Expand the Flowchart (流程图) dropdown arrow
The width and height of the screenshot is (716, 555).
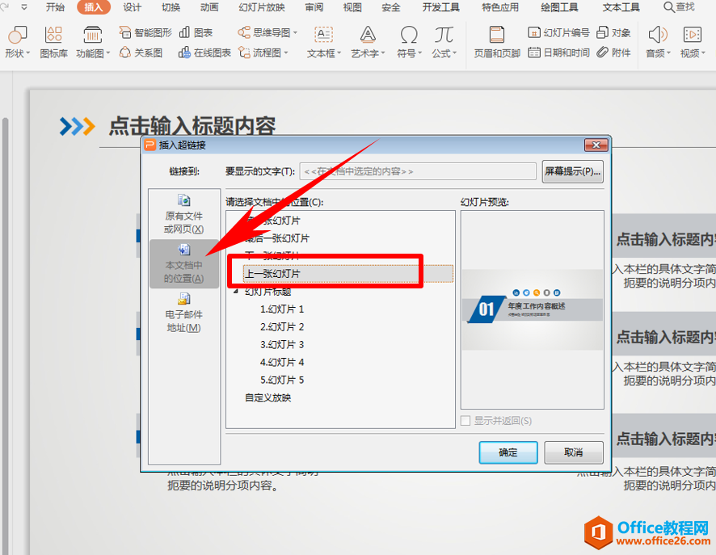(286, 53)
